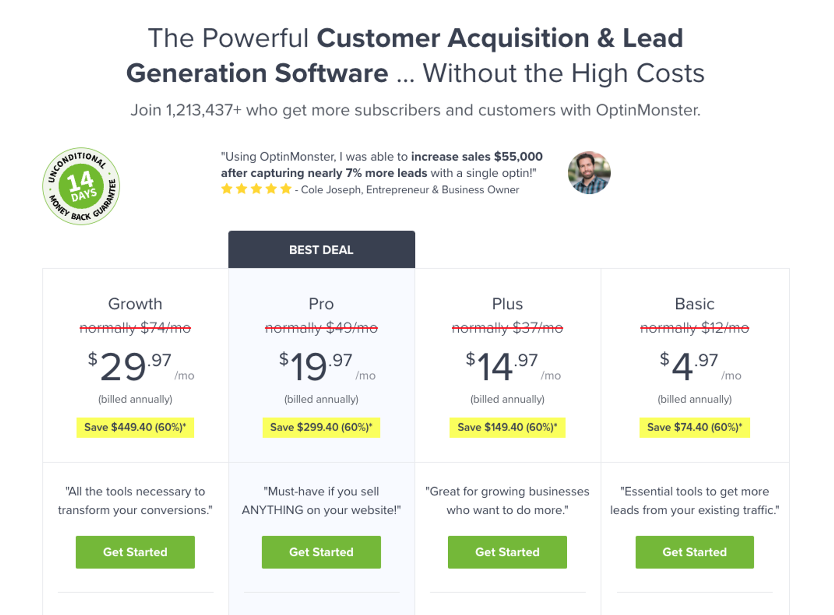The width and height of the screenshot is (834, 615).
Task: Select the Growth plan heading
Action: [135, 304]
